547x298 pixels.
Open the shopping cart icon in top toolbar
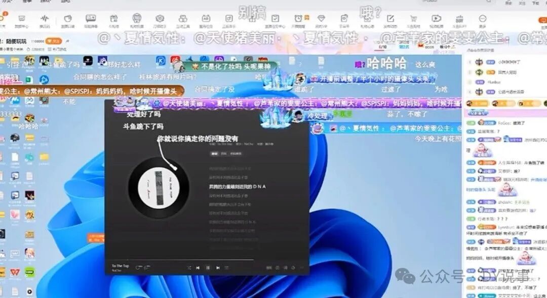413,19
